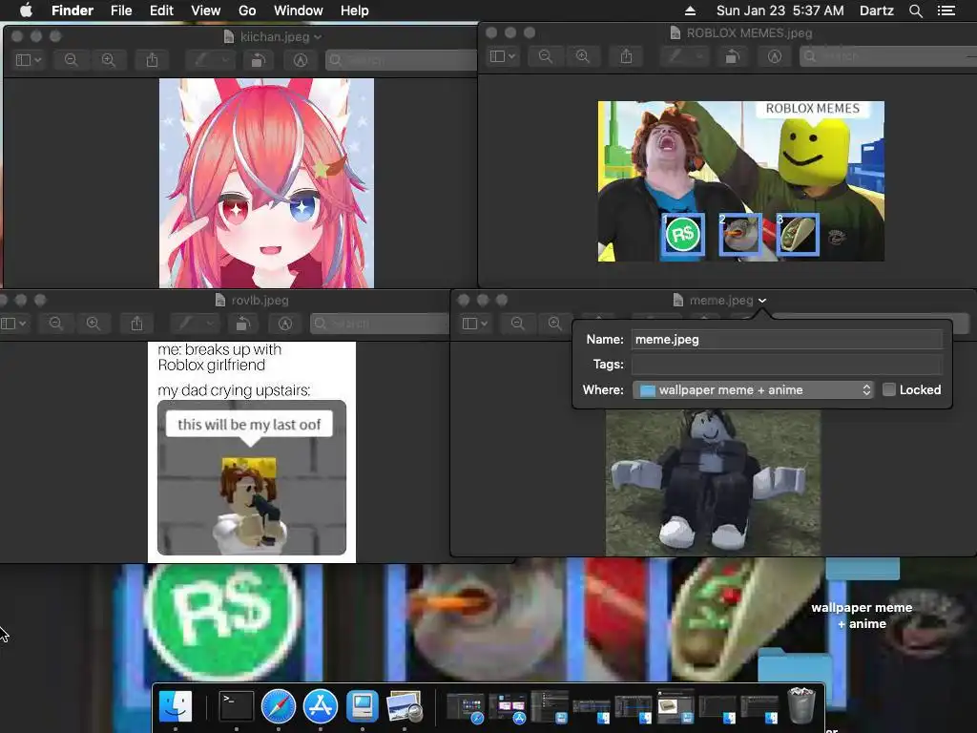The height and width of the screenshot is (733, 977).
Task: Open the Help menu
Action: (x=355, y=10)
